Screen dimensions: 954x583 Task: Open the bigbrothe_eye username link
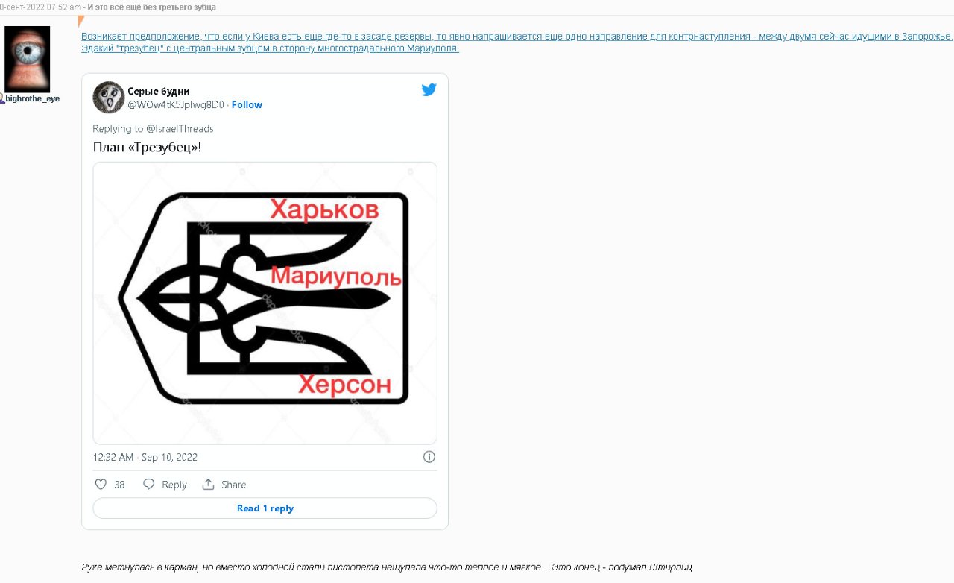click(33, 98)
